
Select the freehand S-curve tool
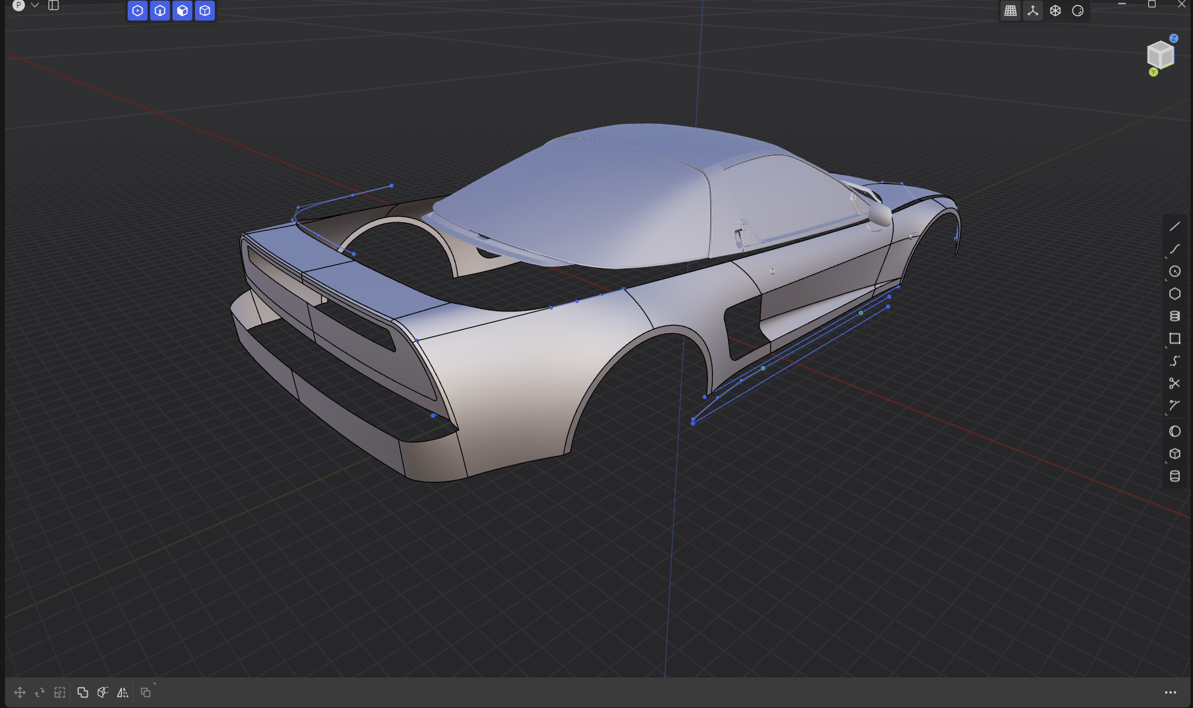[x=1175, y=361]
